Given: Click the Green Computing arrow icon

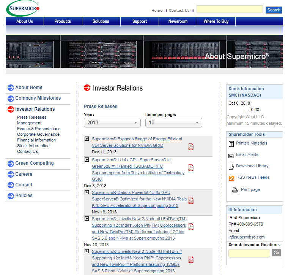Looking at the screenshot, I should click(x=11, y=164).
